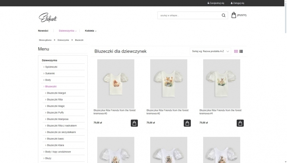The width and height of the screenshot is (287, 163).
Task: Click the search magnifier icon
Action: pos(224,15)
